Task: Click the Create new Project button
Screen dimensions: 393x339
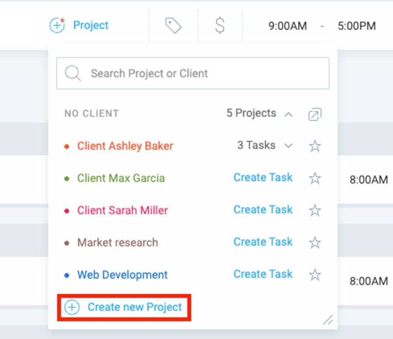Action: coord(124,307)
